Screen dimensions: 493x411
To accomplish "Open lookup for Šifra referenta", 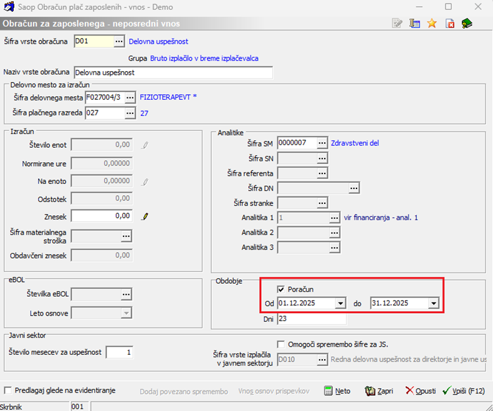I will (322, 173).
